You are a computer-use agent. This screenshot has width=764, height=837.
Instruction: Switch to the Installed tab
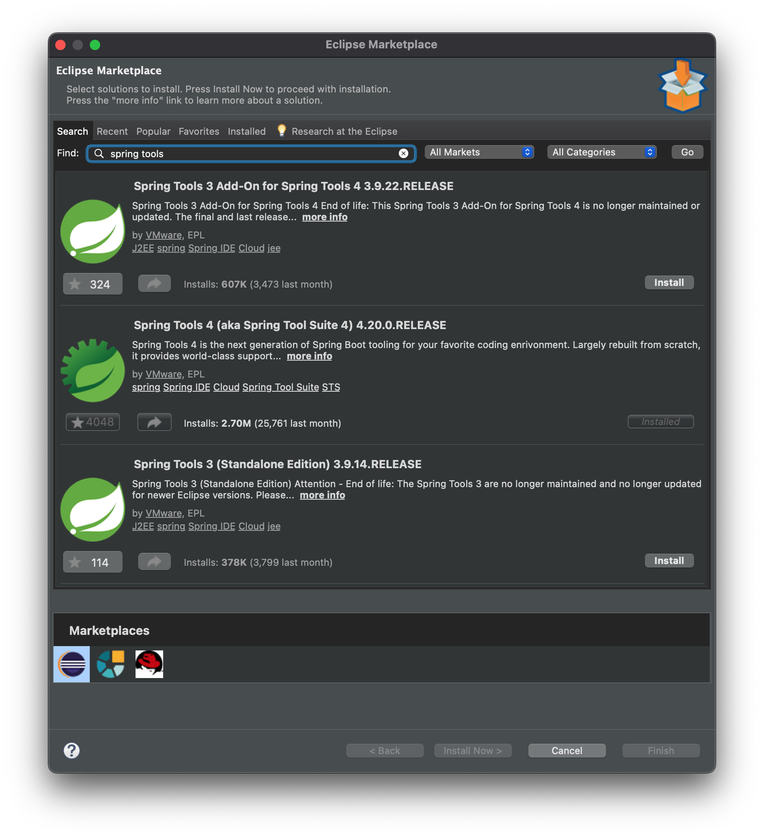point(247,131)
